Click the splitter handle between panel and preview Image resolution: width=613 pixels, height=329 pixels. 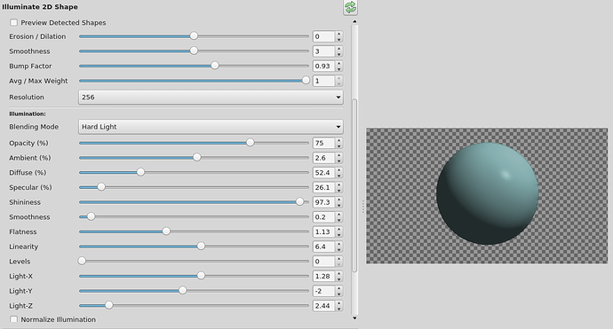point(362,207)
